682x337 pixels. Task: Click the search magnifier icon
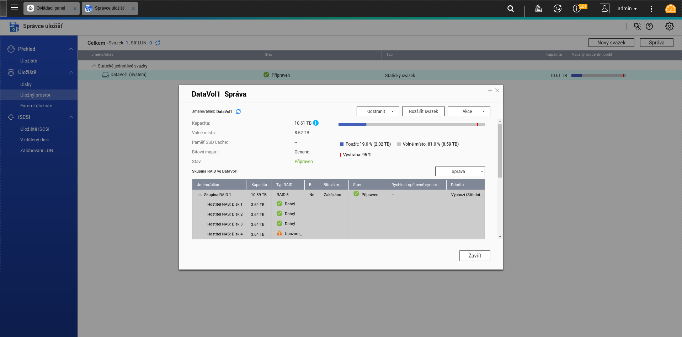(x=510, y=9)
